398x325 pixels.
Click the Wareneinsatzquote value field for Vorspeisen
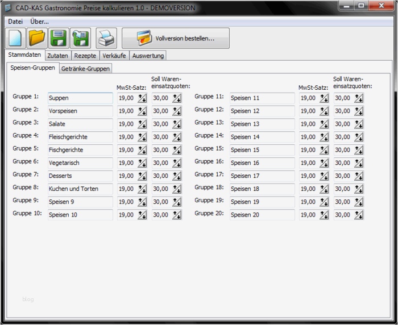point(162,111)
